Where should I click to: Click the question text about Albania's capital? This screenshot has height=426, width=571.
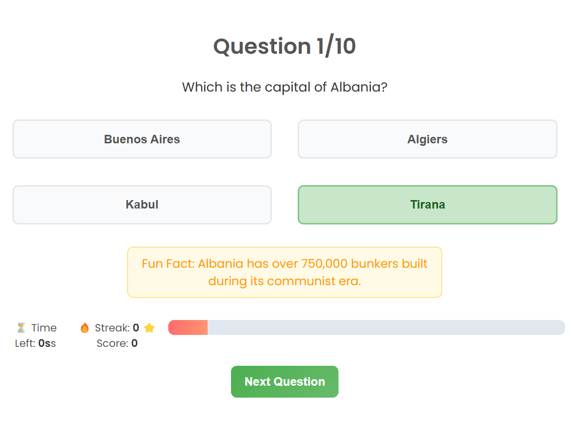(x=285, y=87)
